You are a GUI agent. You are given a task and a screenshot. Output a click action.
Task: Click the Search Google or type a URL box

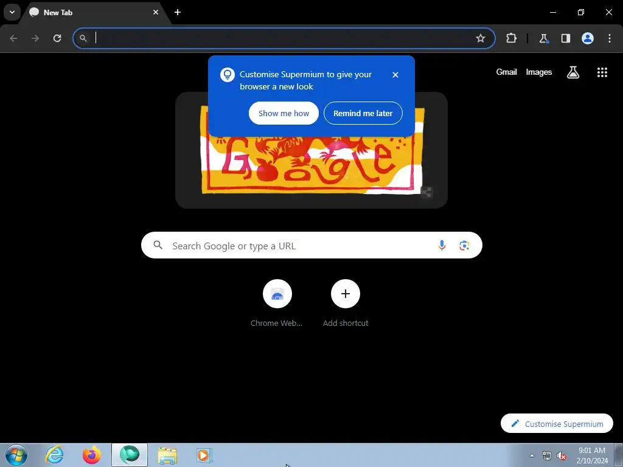tap(311, 246)
